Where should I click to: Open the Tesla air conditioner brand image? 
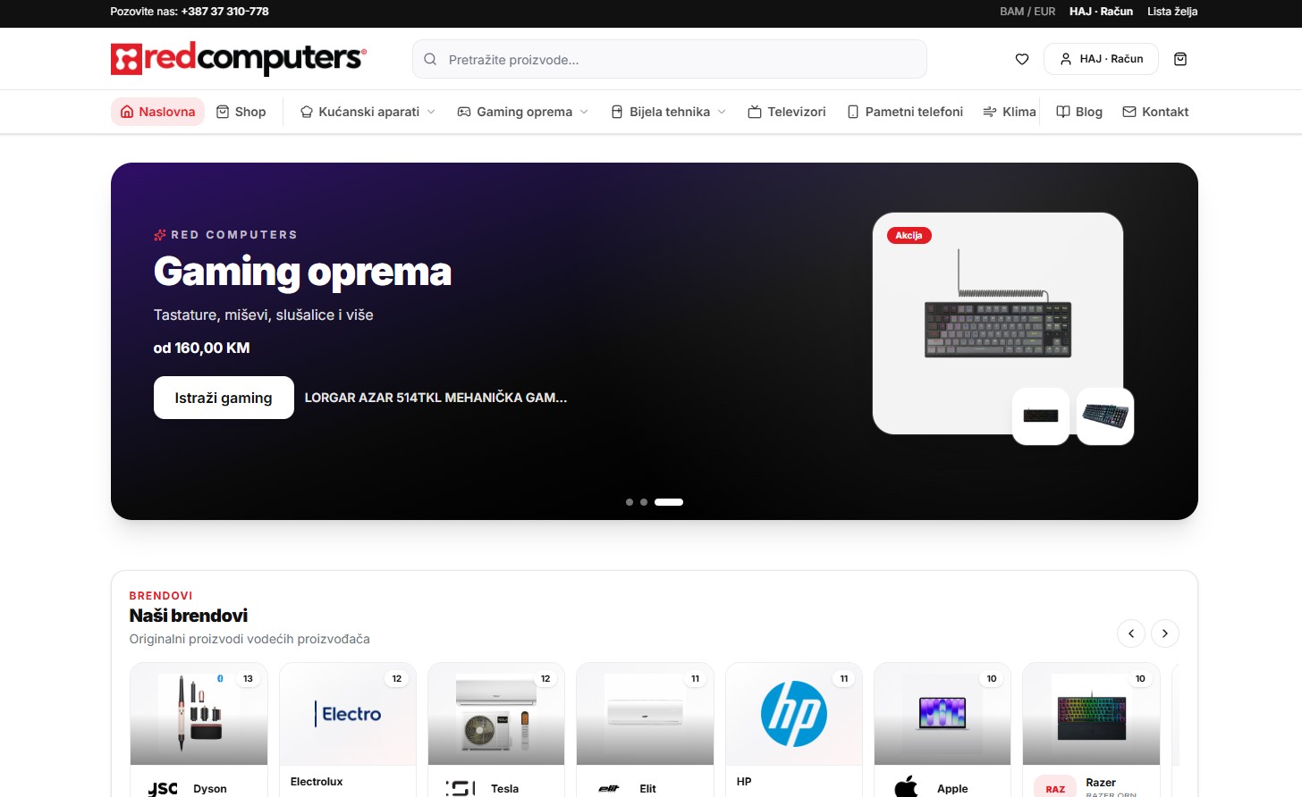coord(496,714)
